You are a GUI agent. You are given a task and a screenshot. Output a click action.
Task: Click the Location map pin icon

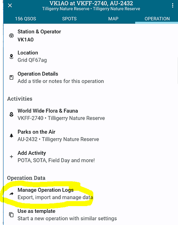pyautogui.click(x=11, y=57)
